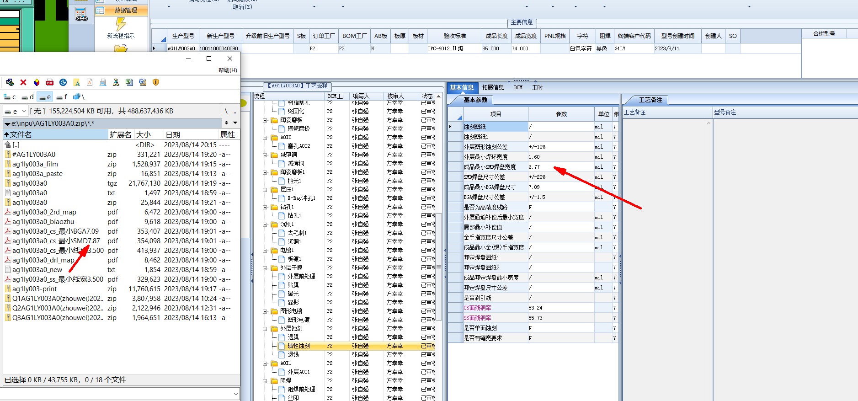Sort by 文件名 column header
The image size is (858, 401).
point(55,134)
